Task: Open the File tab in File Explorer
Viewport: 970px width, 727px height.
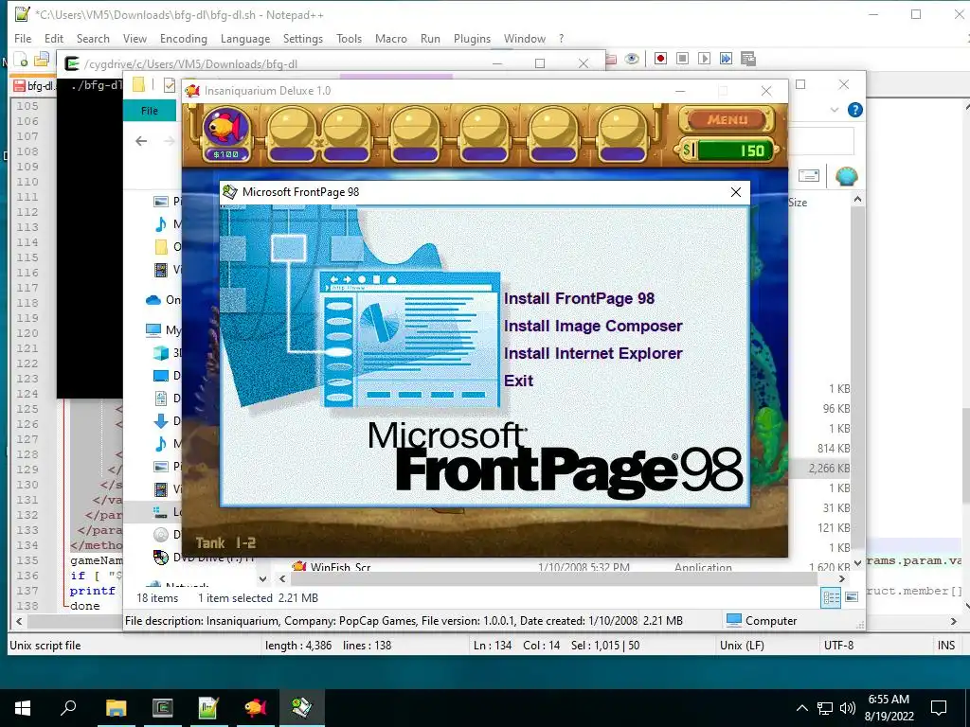Action: click(149, 111)
